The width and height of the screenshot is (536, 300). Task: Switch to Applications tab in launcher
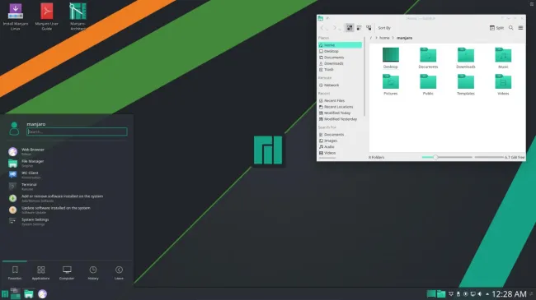(x=40, y=273)
